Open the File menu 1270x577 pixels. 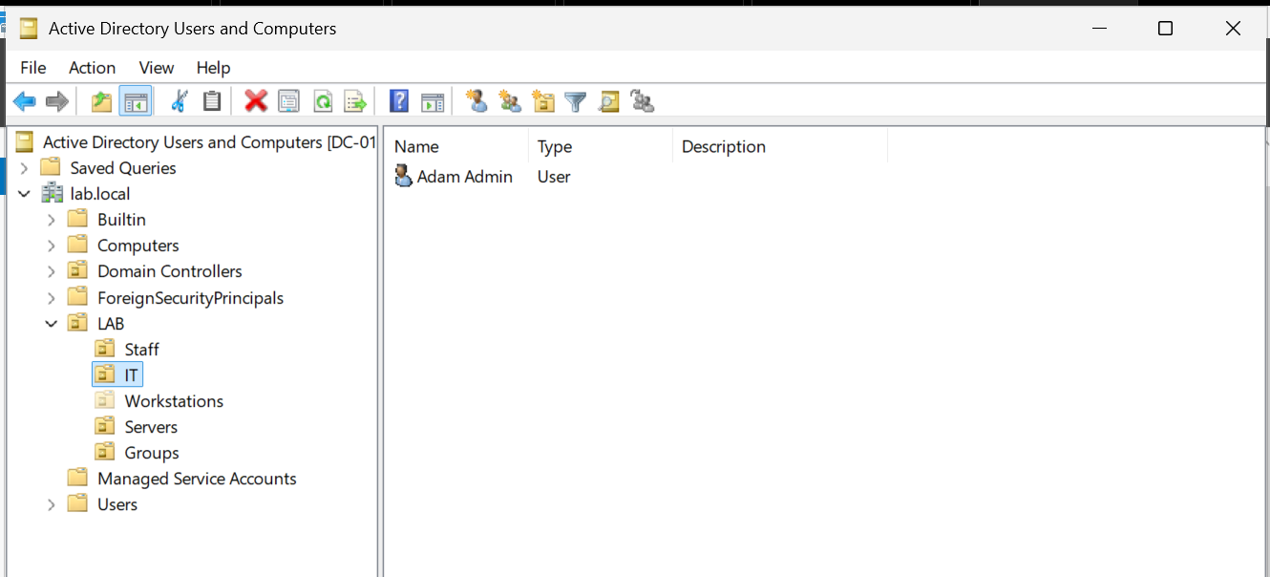click(x=33, y=68)
